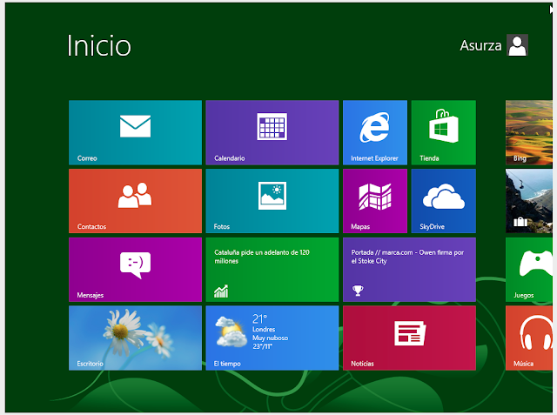Click the Asurza user avatar
Image resolution: width=557 pixels, height=415 pixels.
tap(517, 45)
